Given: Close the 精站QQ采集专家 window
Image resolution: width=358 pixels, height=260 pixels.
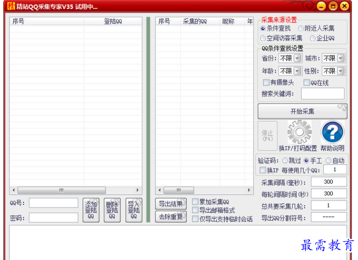Looking at the screenshot, I should click(x=344, y=6).
